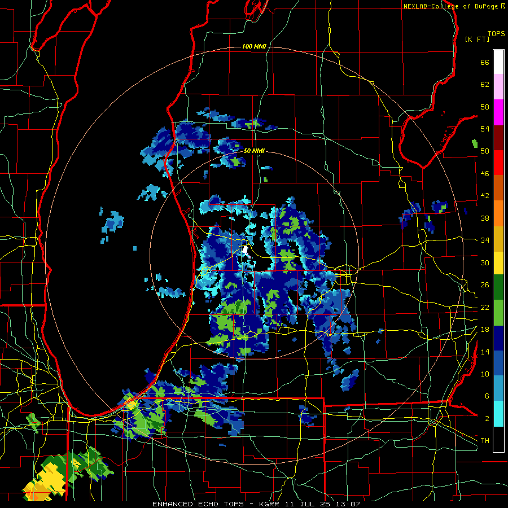The height and width of the screenshot is (508, 508).
Task: Click the legend value 42
Action: (x=485, y=196)
